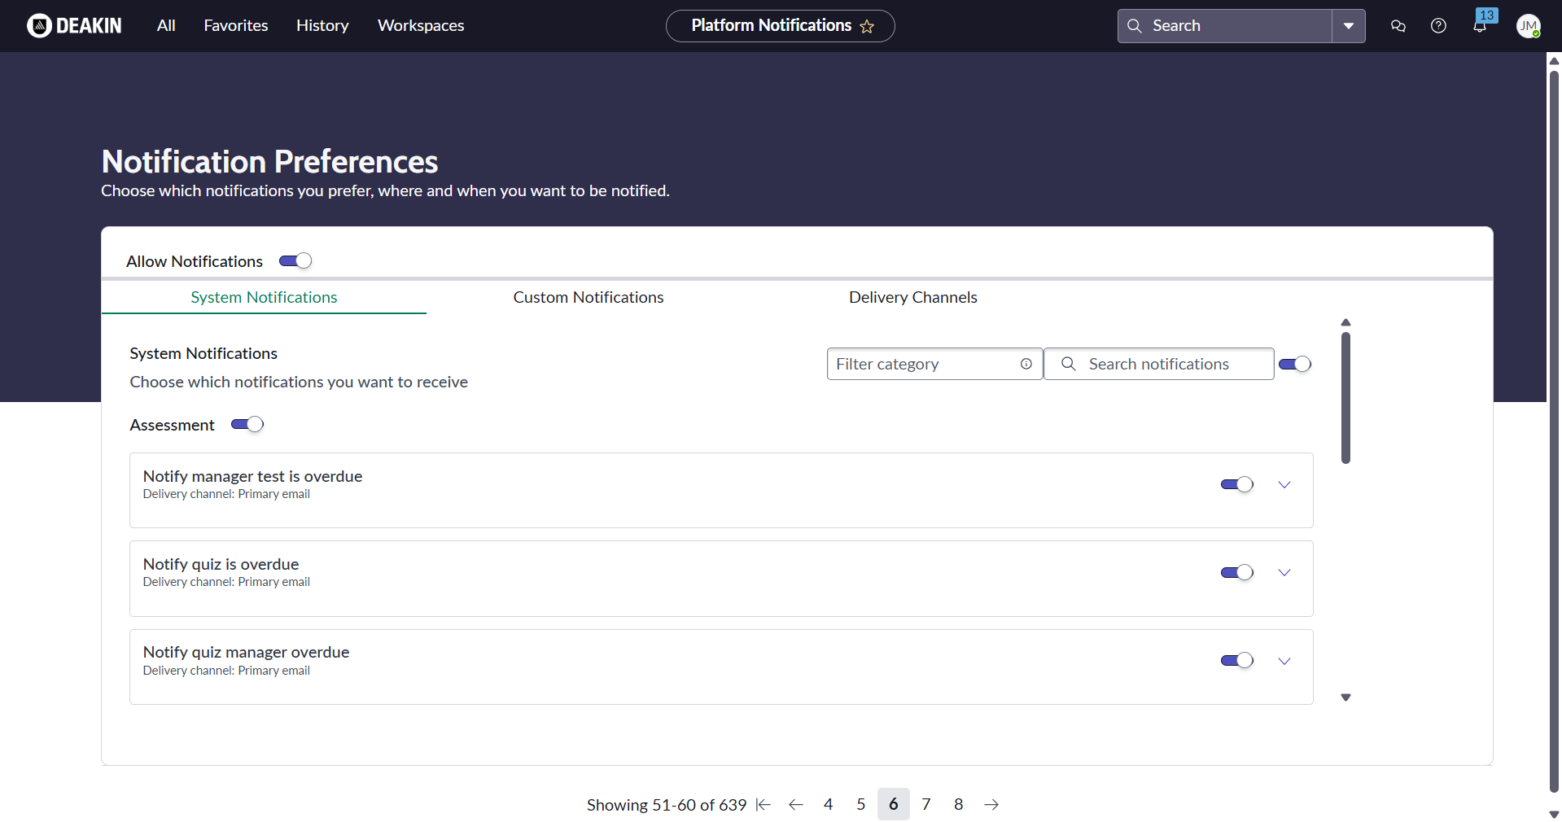Open the notifications bell with 13 badge
This screenshot has width=1562, height=822.
(x=1480, y=26)
